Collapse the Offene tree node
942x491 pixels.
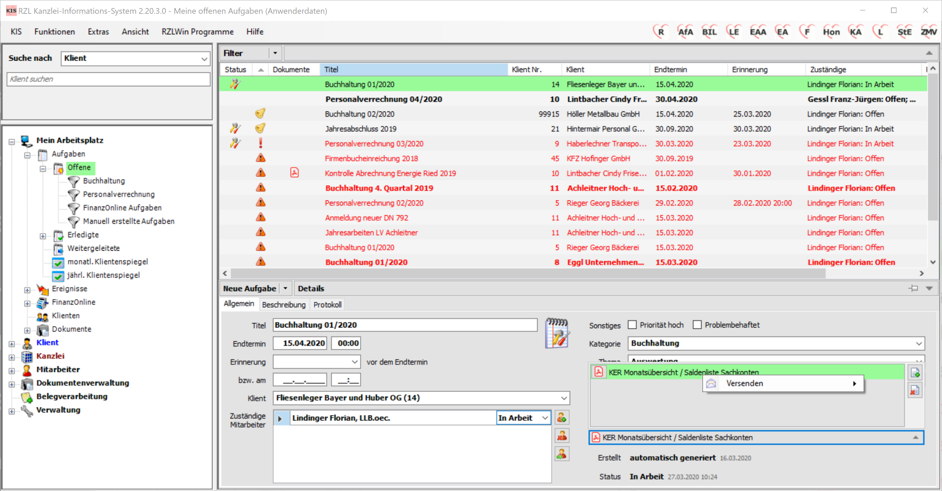(x=43, y=168)
